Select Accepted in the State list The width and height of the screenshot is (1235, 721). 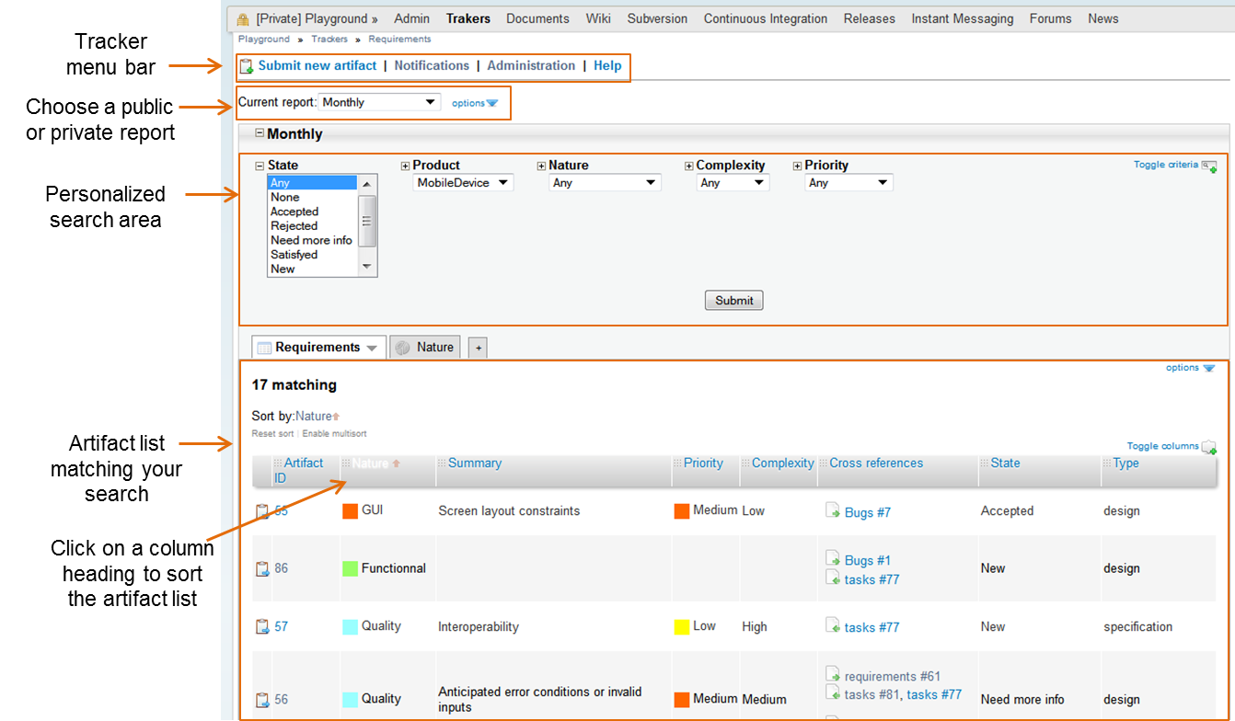pyautogui.click(x=312, y=212)
